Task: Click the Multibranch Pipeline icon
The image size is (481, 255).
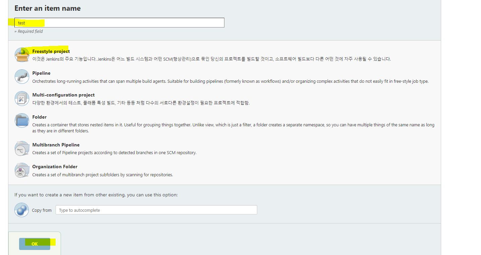Action: (x=22, y=148)
